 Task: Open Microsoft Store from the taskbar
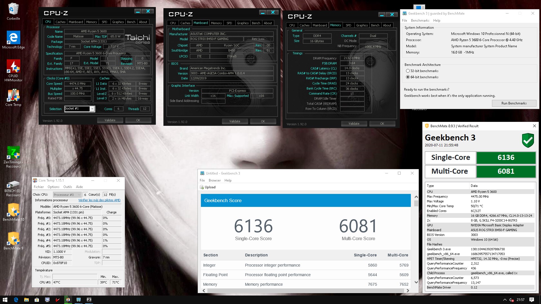pyautogui.click(x=37, y=300)
